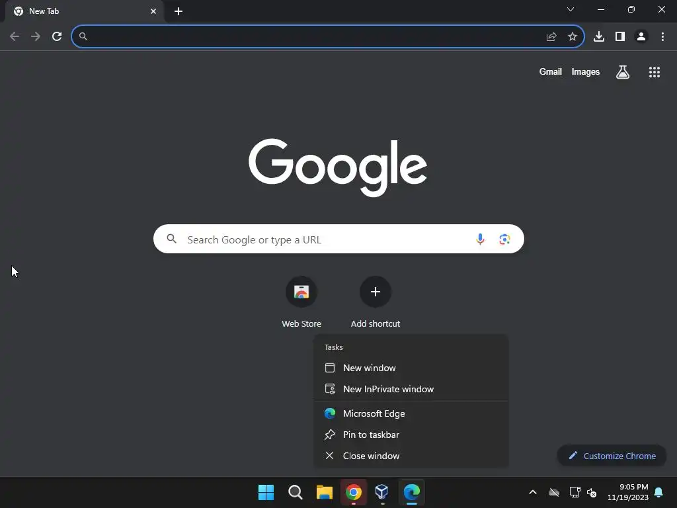The width and height of the screenshot is (677, 508).
Task: Click the Add shortcut button
Action: pos(376,302)
